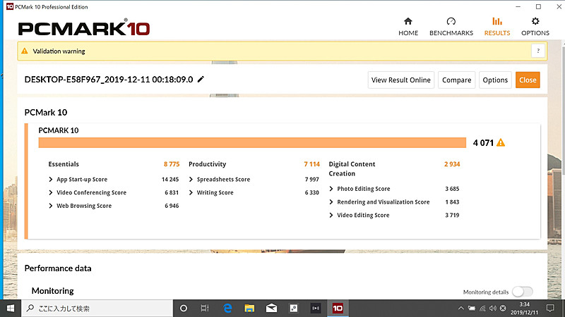The height and width of the screenshot is (317, 565).
Task: Expand Spreadsheets Score details
Action: (x=191, y=180)
